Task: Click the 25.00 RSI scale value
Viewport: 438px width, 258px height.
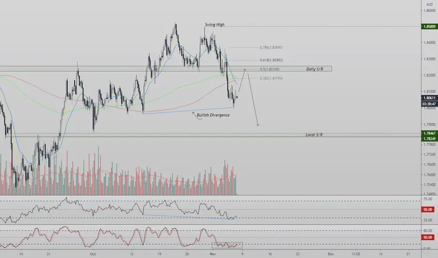Action: pos(428,220)
